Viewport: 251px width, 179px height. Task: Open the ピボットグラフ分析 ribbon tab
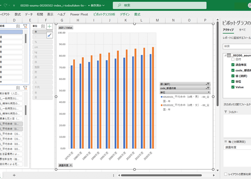(104, 14)
